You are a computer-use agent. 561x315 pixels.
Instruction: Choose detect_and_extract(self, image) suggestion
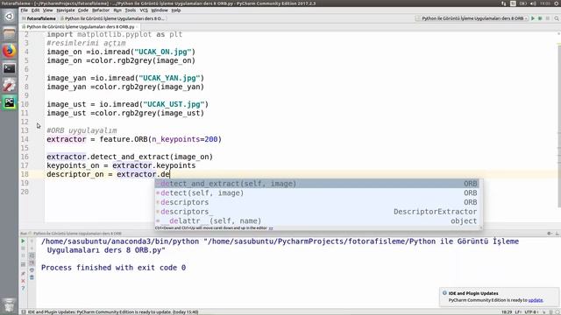pyautogui.click(x=316, y=184)
